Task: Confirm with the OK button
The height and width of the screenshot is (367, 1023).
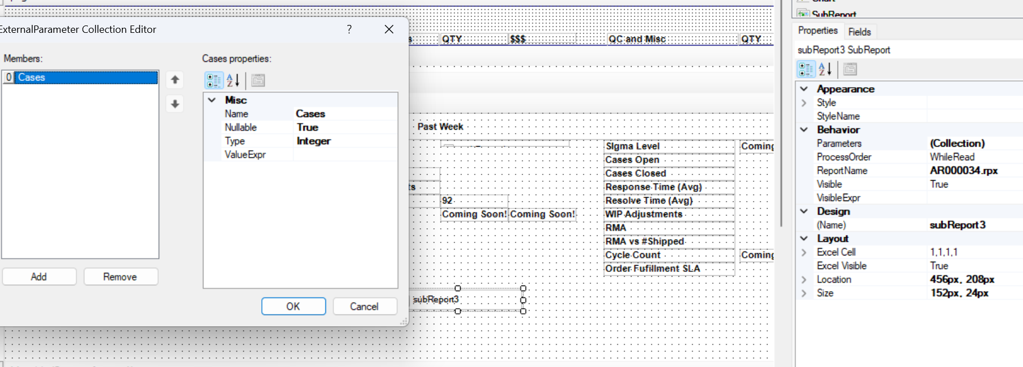Action: [293, 306]
